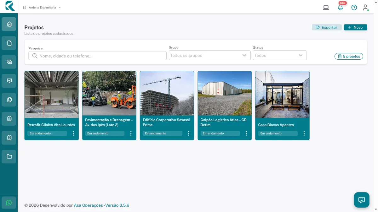The height and width of the screenshot is (212, 378).
Task: Click the document page sidebar icon
Action: coord(9,43)
